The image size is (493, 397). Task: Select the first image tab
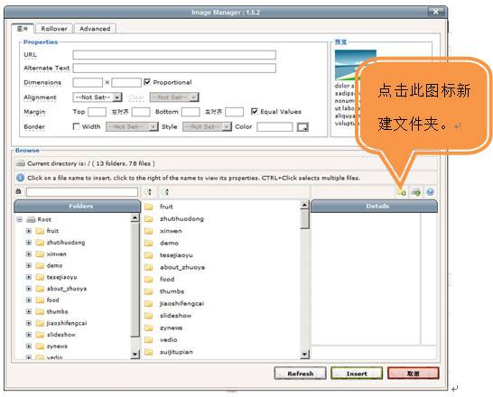pos(23,29)
